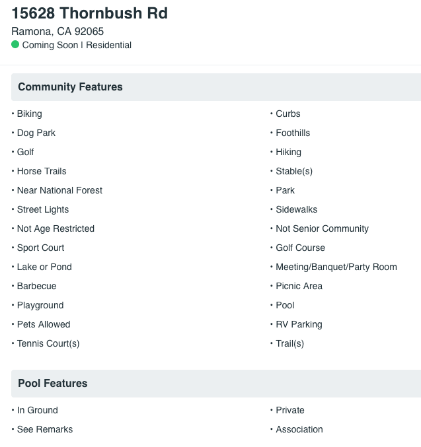421x447 pixels.
Task: Select the Biking list item
Action: [x=29, y=114]
